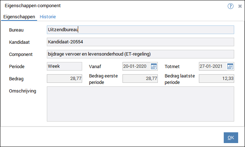
Task: Click the Bedrag laatste periode field
Action: [x=216, y=79]
